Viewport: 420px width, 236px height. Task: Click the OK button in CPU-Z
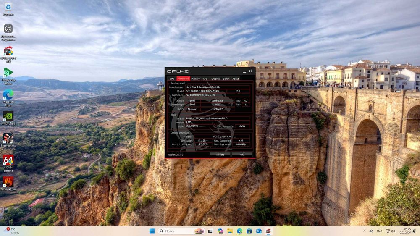[x=242, y=155]
